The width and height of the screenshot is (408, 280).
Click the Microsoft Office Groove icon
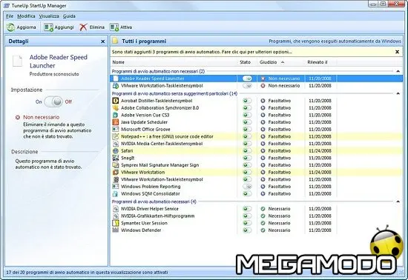(116, 129)
